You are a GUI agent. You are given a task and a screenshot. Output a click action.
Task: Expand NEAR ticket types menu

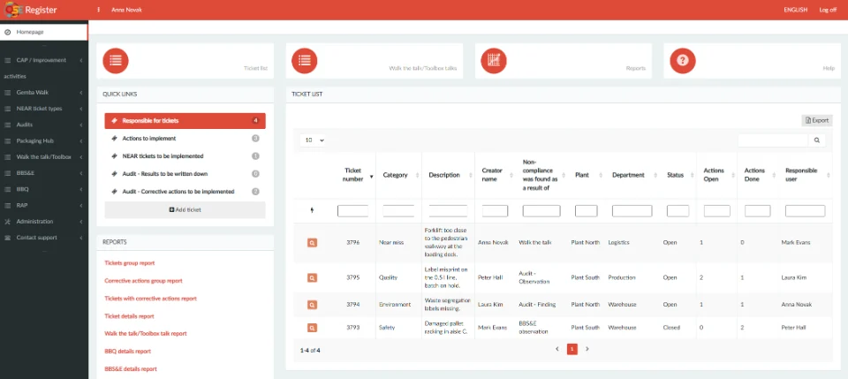[44, 109]
